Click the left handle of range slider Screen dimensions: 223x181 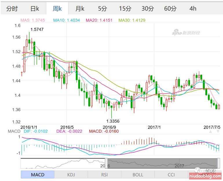point(106,163)
